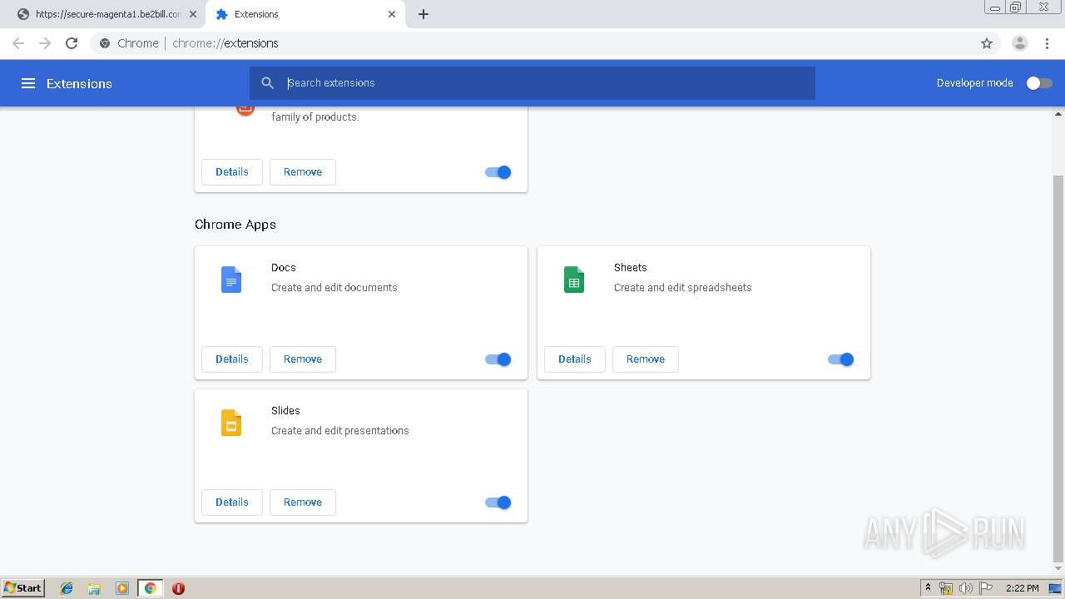Remove the Sheets app

(646, 359)
